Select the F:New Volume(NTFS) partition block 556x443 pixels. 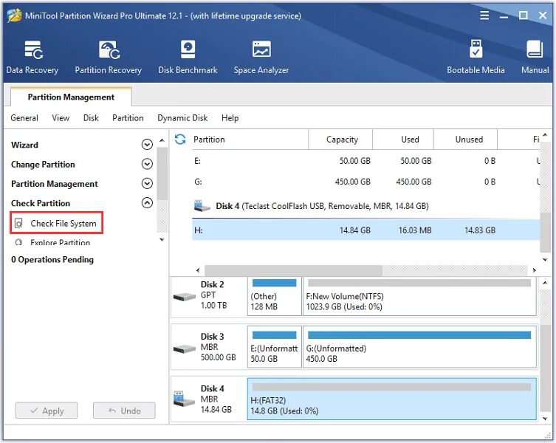[420, 297]
